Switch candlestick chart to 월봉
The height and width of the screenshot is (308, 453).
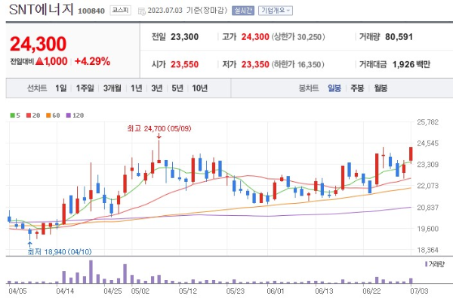(381, 88)
